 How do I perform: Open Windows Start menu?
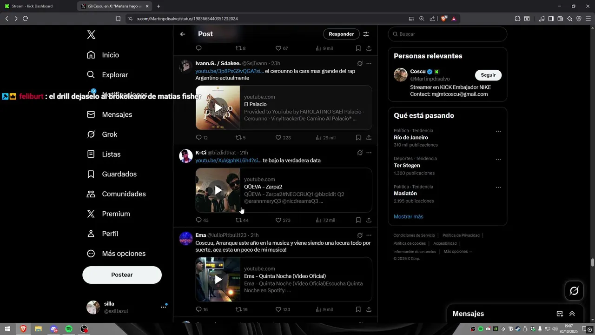pyautogui.click(x=7, y=329)
